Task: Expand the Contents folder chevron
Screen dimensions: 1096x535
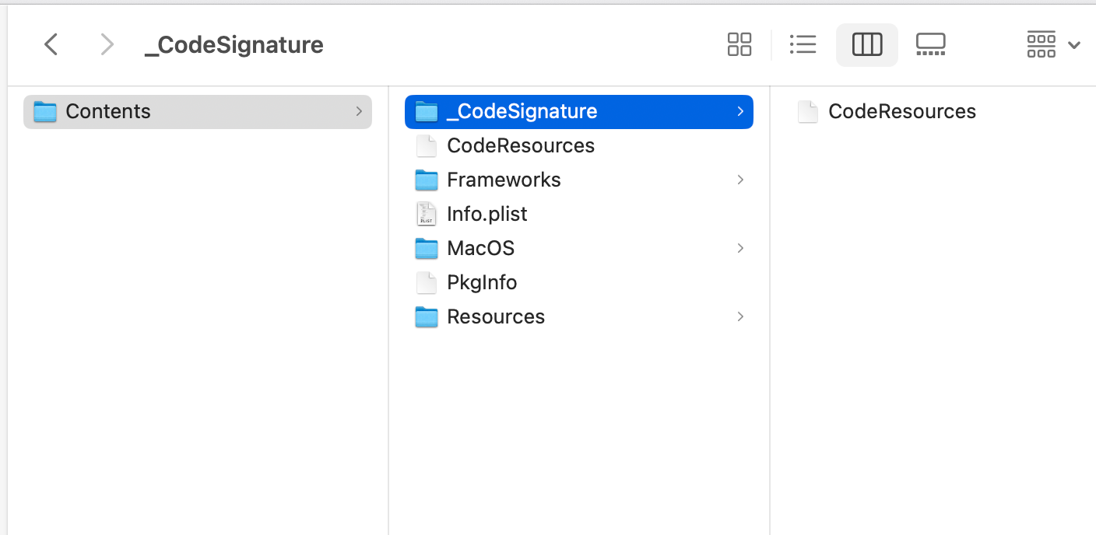Action: pyautogui.click(x=359, y=111)
